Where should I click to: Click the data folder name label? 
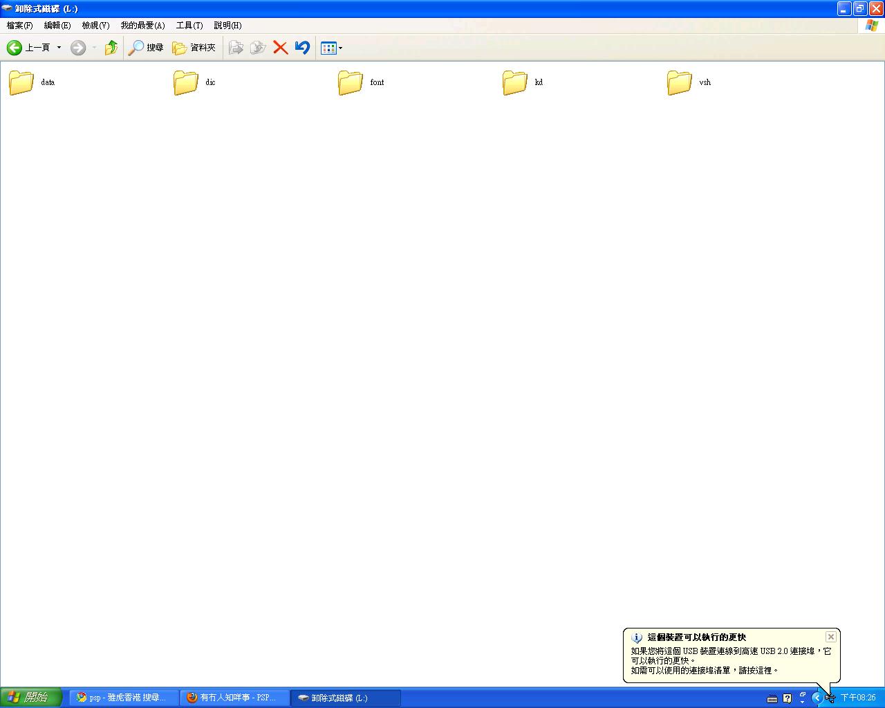tap(48, 82)
